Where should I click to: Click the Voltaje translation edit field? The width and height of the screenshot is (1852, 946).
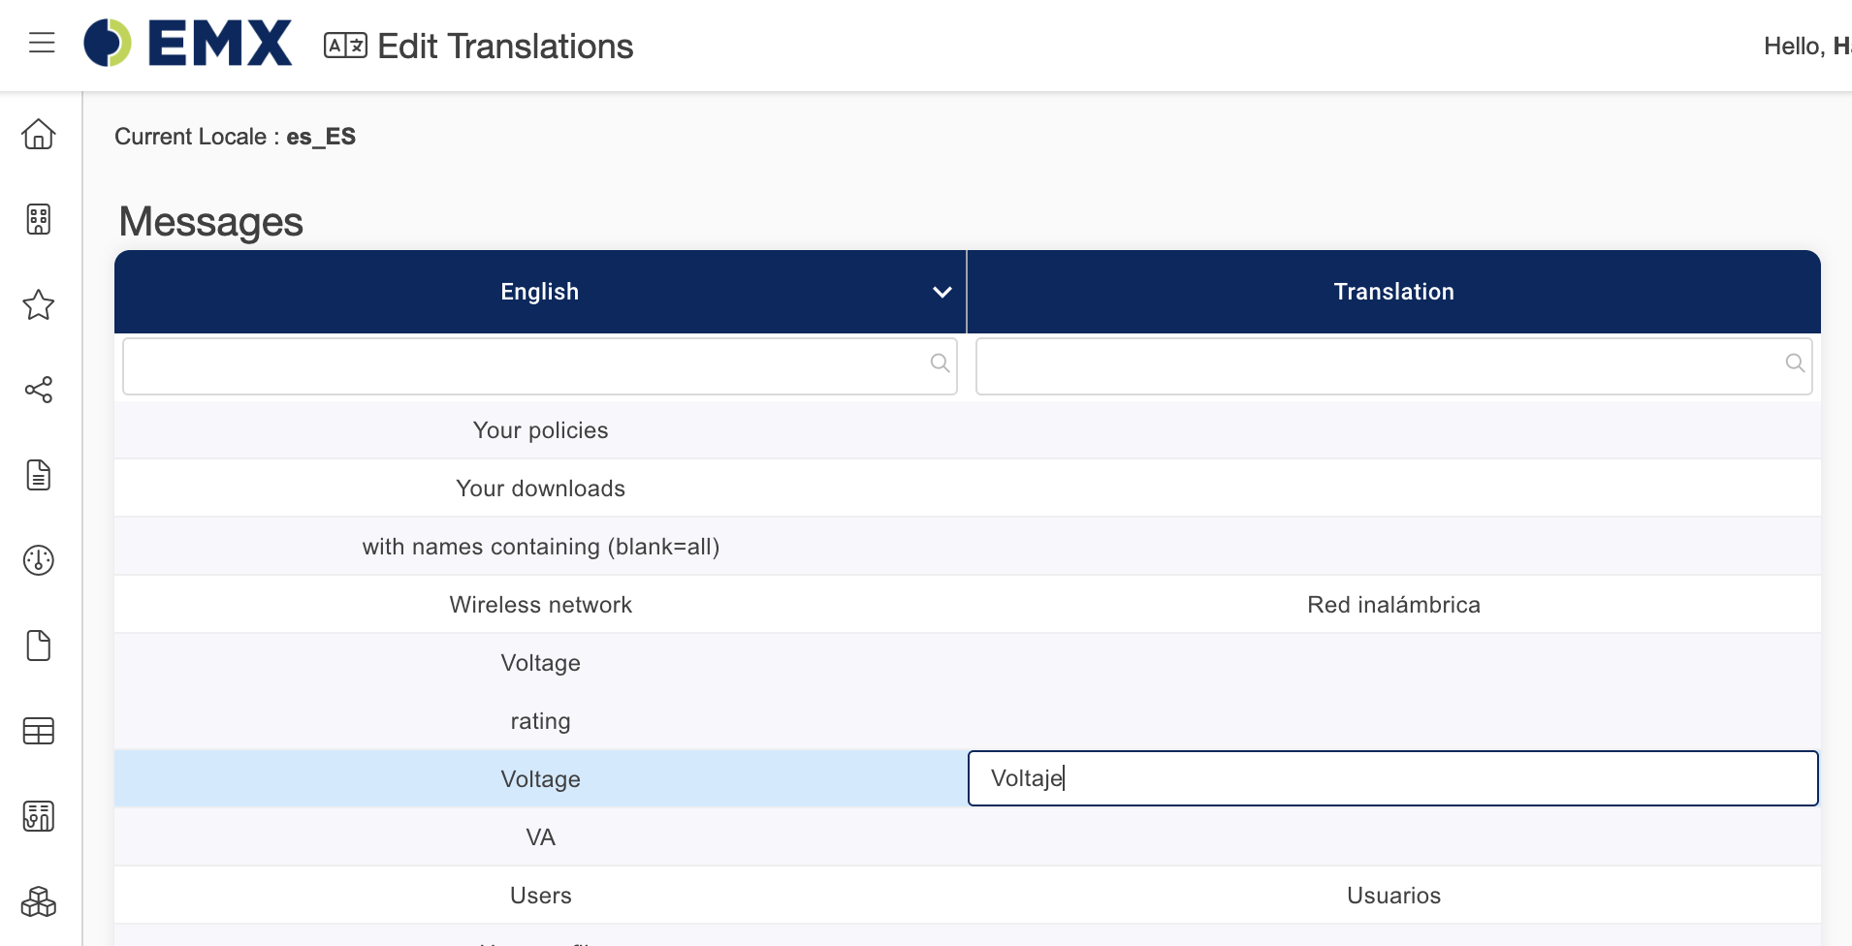pos(1393,778)
